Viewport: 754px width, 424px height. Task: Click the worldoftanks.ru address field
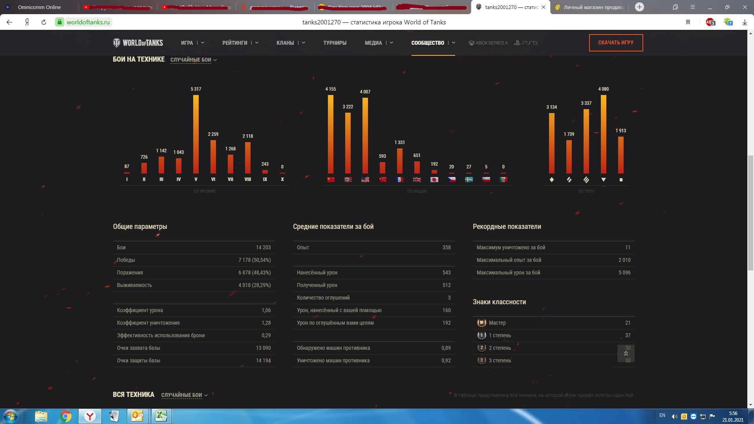(88, 22)
